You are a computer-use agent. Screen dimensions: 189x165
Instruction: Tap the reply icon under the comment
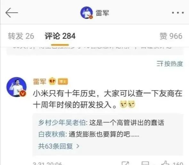[145, 163]
